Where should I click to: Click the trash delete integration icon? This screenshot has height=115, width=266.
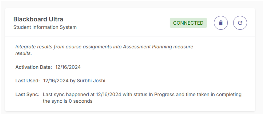221,23
